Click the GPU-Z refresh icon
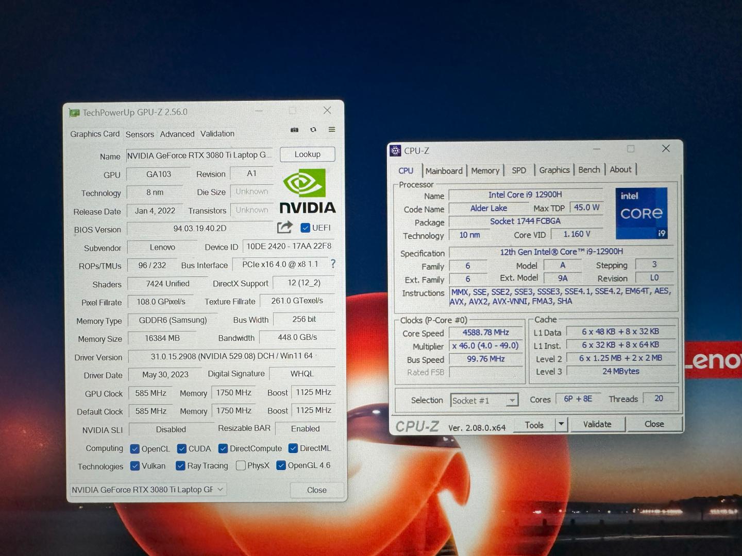This screenshot has width=742, height=556. tap(313, 130)
